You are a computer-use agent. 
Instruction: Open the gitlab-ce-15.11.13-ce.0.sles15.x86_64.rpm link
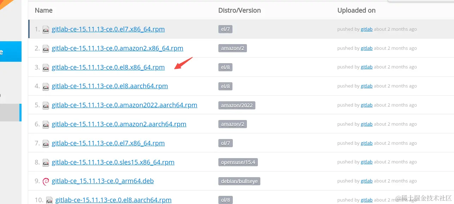(x=113, y=162)
